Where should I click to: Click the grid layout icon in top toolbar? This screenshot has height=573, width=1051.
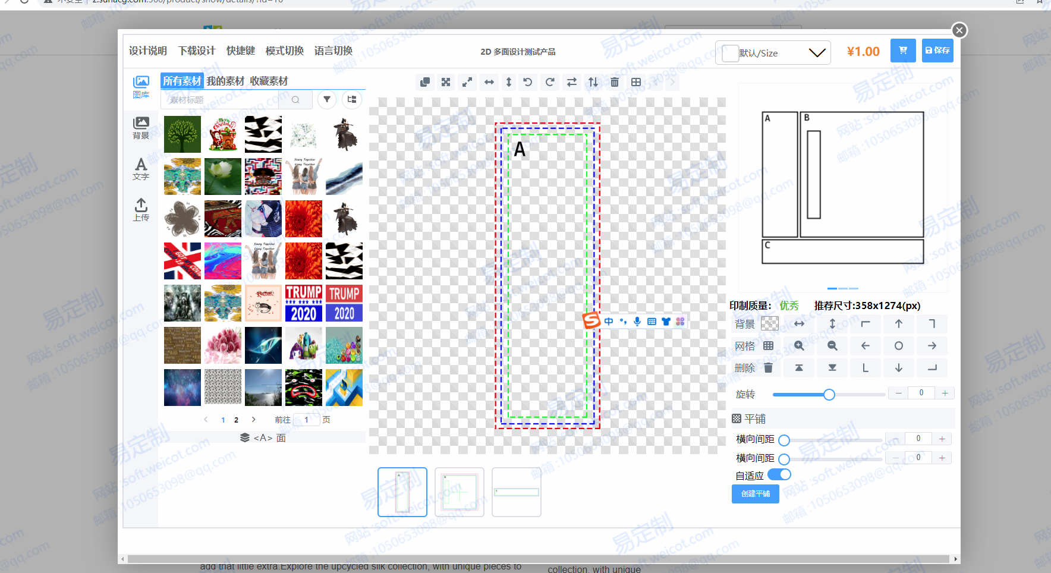[x=636, y=82]
